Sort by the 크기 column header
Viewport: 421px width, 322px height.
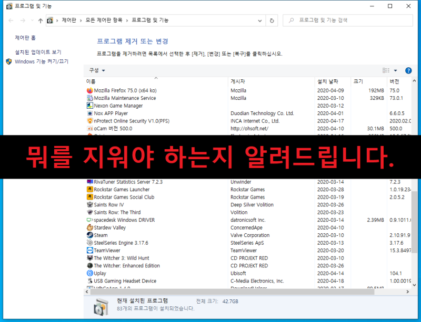(x=369, y=81)
